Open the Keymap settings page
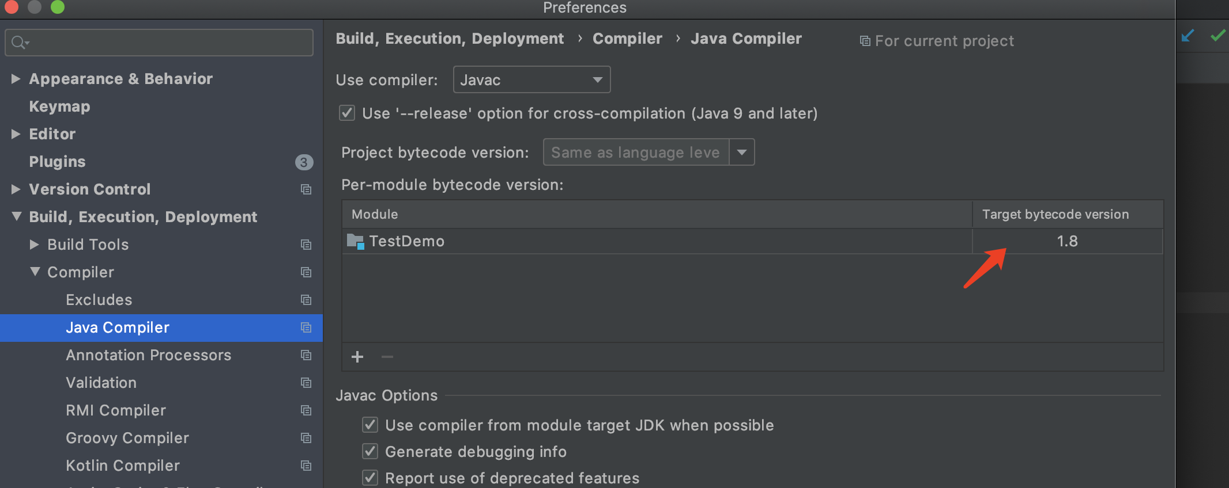This screenshot has width=1229, height=488. tap(59, 106)
